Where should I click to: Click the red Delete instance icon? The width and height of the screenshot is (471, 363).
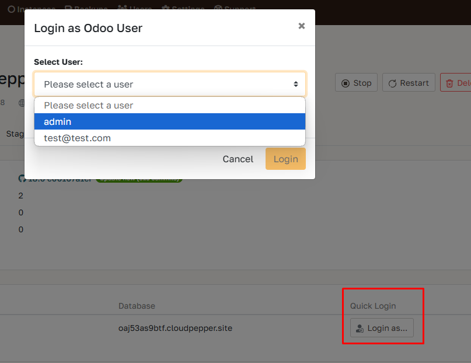tap(449, 82)
